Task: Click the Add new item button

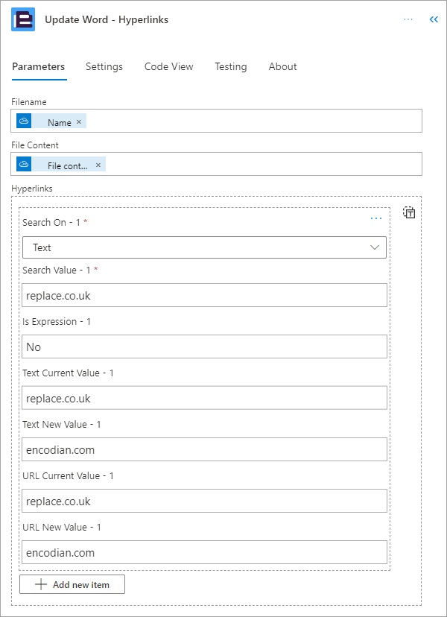Action: click(x=72, y=584)
